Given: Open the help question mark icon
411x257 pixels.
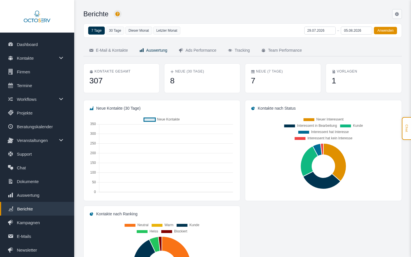Looking at the screenshot, I should tap(118, 14).
